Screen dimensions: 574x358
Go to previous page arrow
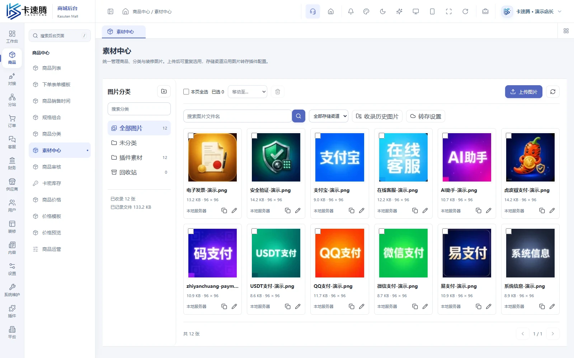(x=523, y=334)
